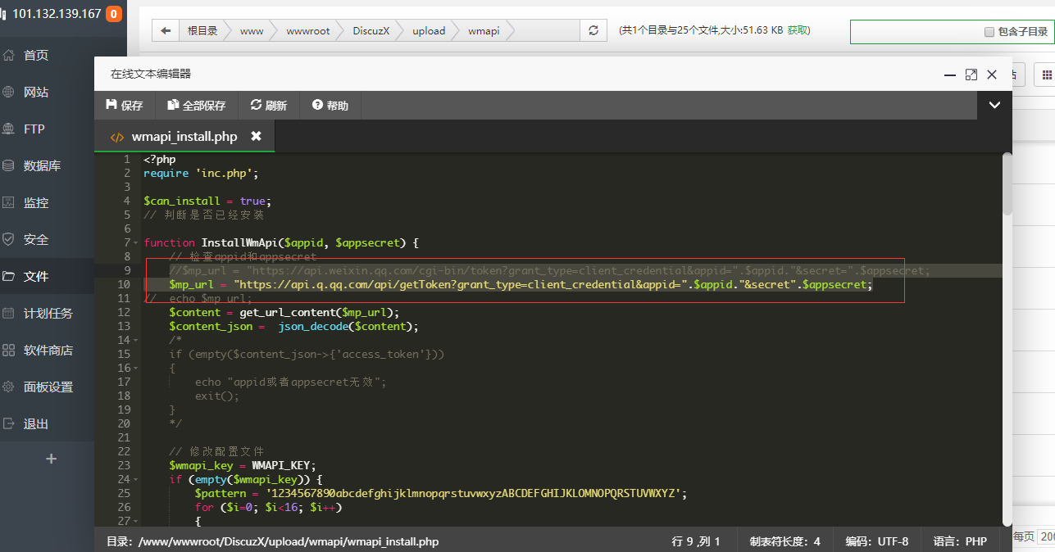Screen dimensions: 1055x552
Task: Click the orange 0 notification badge
Action: [114, 14]
